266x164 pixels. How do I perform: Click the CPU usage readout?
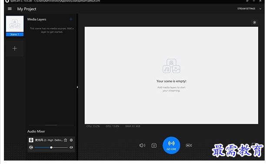[x=93, y=126]
